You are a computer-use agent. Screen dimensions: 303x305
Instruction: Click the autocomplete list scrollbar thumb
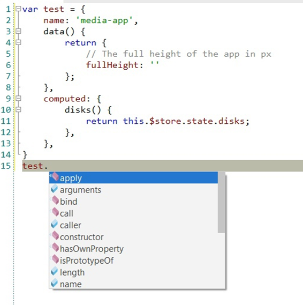tap(221, 202)
